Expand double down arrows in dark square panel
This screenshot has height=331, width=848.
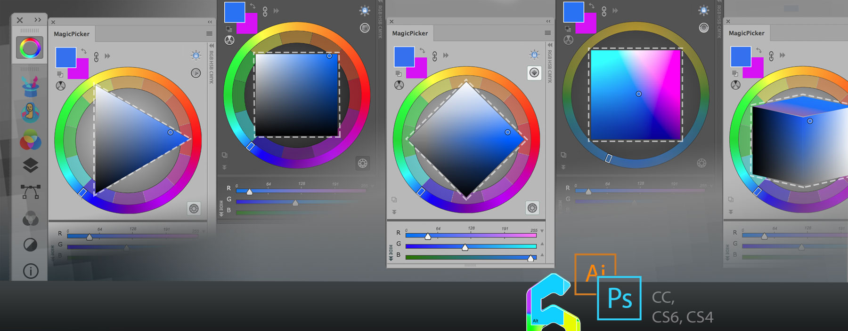[x=224, y=167]
